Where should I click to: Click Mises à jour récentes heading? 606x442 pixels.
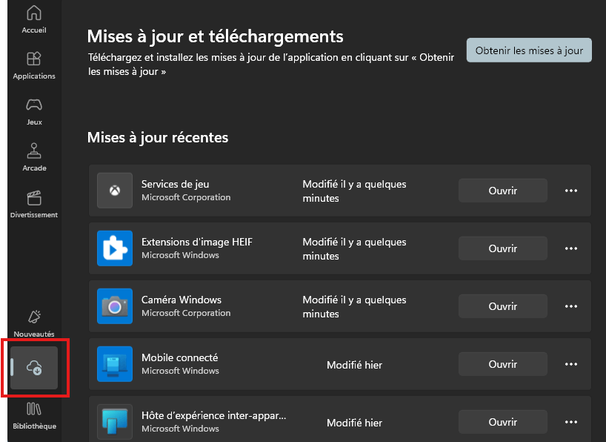(x=158, y=137)
